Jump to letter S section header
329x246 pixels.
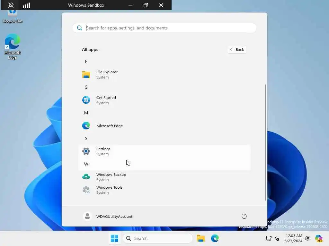coord(86,138)
